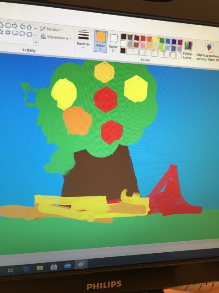Pick the light turquoise color swatch
Screen dimensions: 219x293
coord(167,48)
